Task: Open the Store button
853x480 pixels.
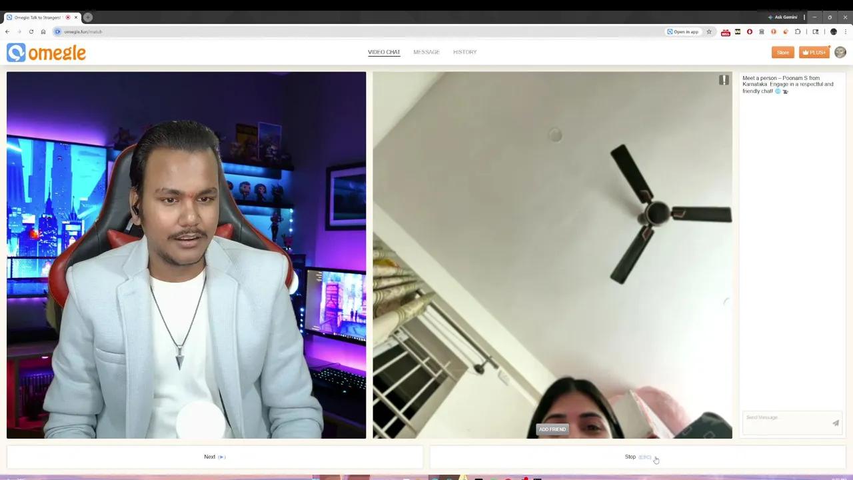Action: tap(783, 52)
